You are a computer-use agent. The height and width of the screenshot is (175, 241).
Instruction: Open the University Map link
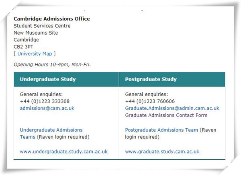[35, 54]
